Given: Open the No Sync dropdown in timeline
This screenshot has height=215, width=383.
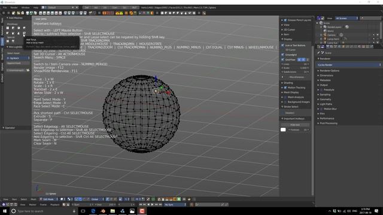Looking at the screenshot, I should tap(175, 204).
